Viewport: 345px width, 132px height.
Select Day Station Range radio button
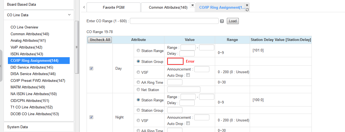click(x=139, y=51)
